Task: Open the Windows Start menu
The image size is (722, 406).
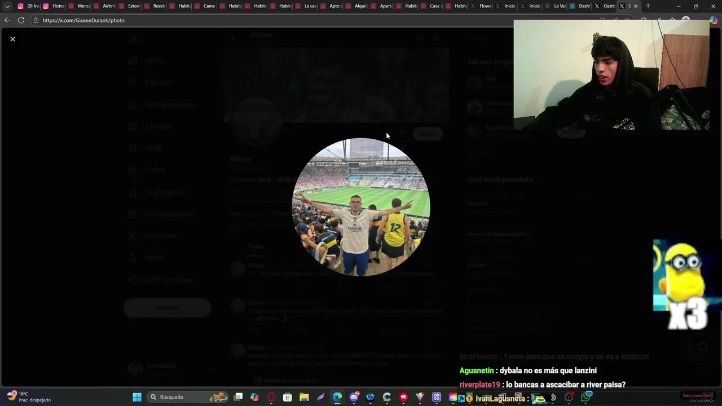Action: pos(137,397)
